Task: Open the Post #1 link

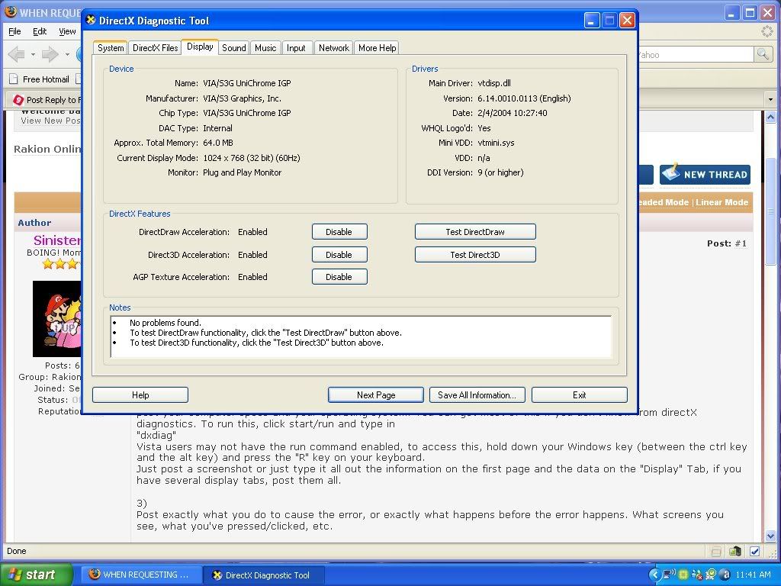Action: (x=741, y=243)
